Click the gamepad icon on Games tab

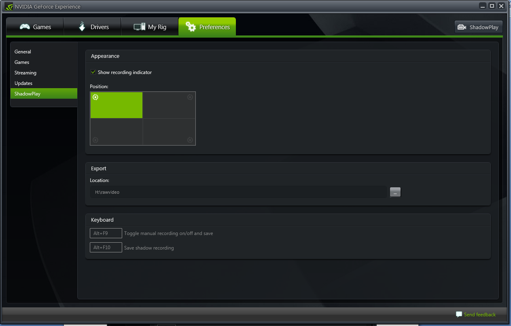[25, 27]
